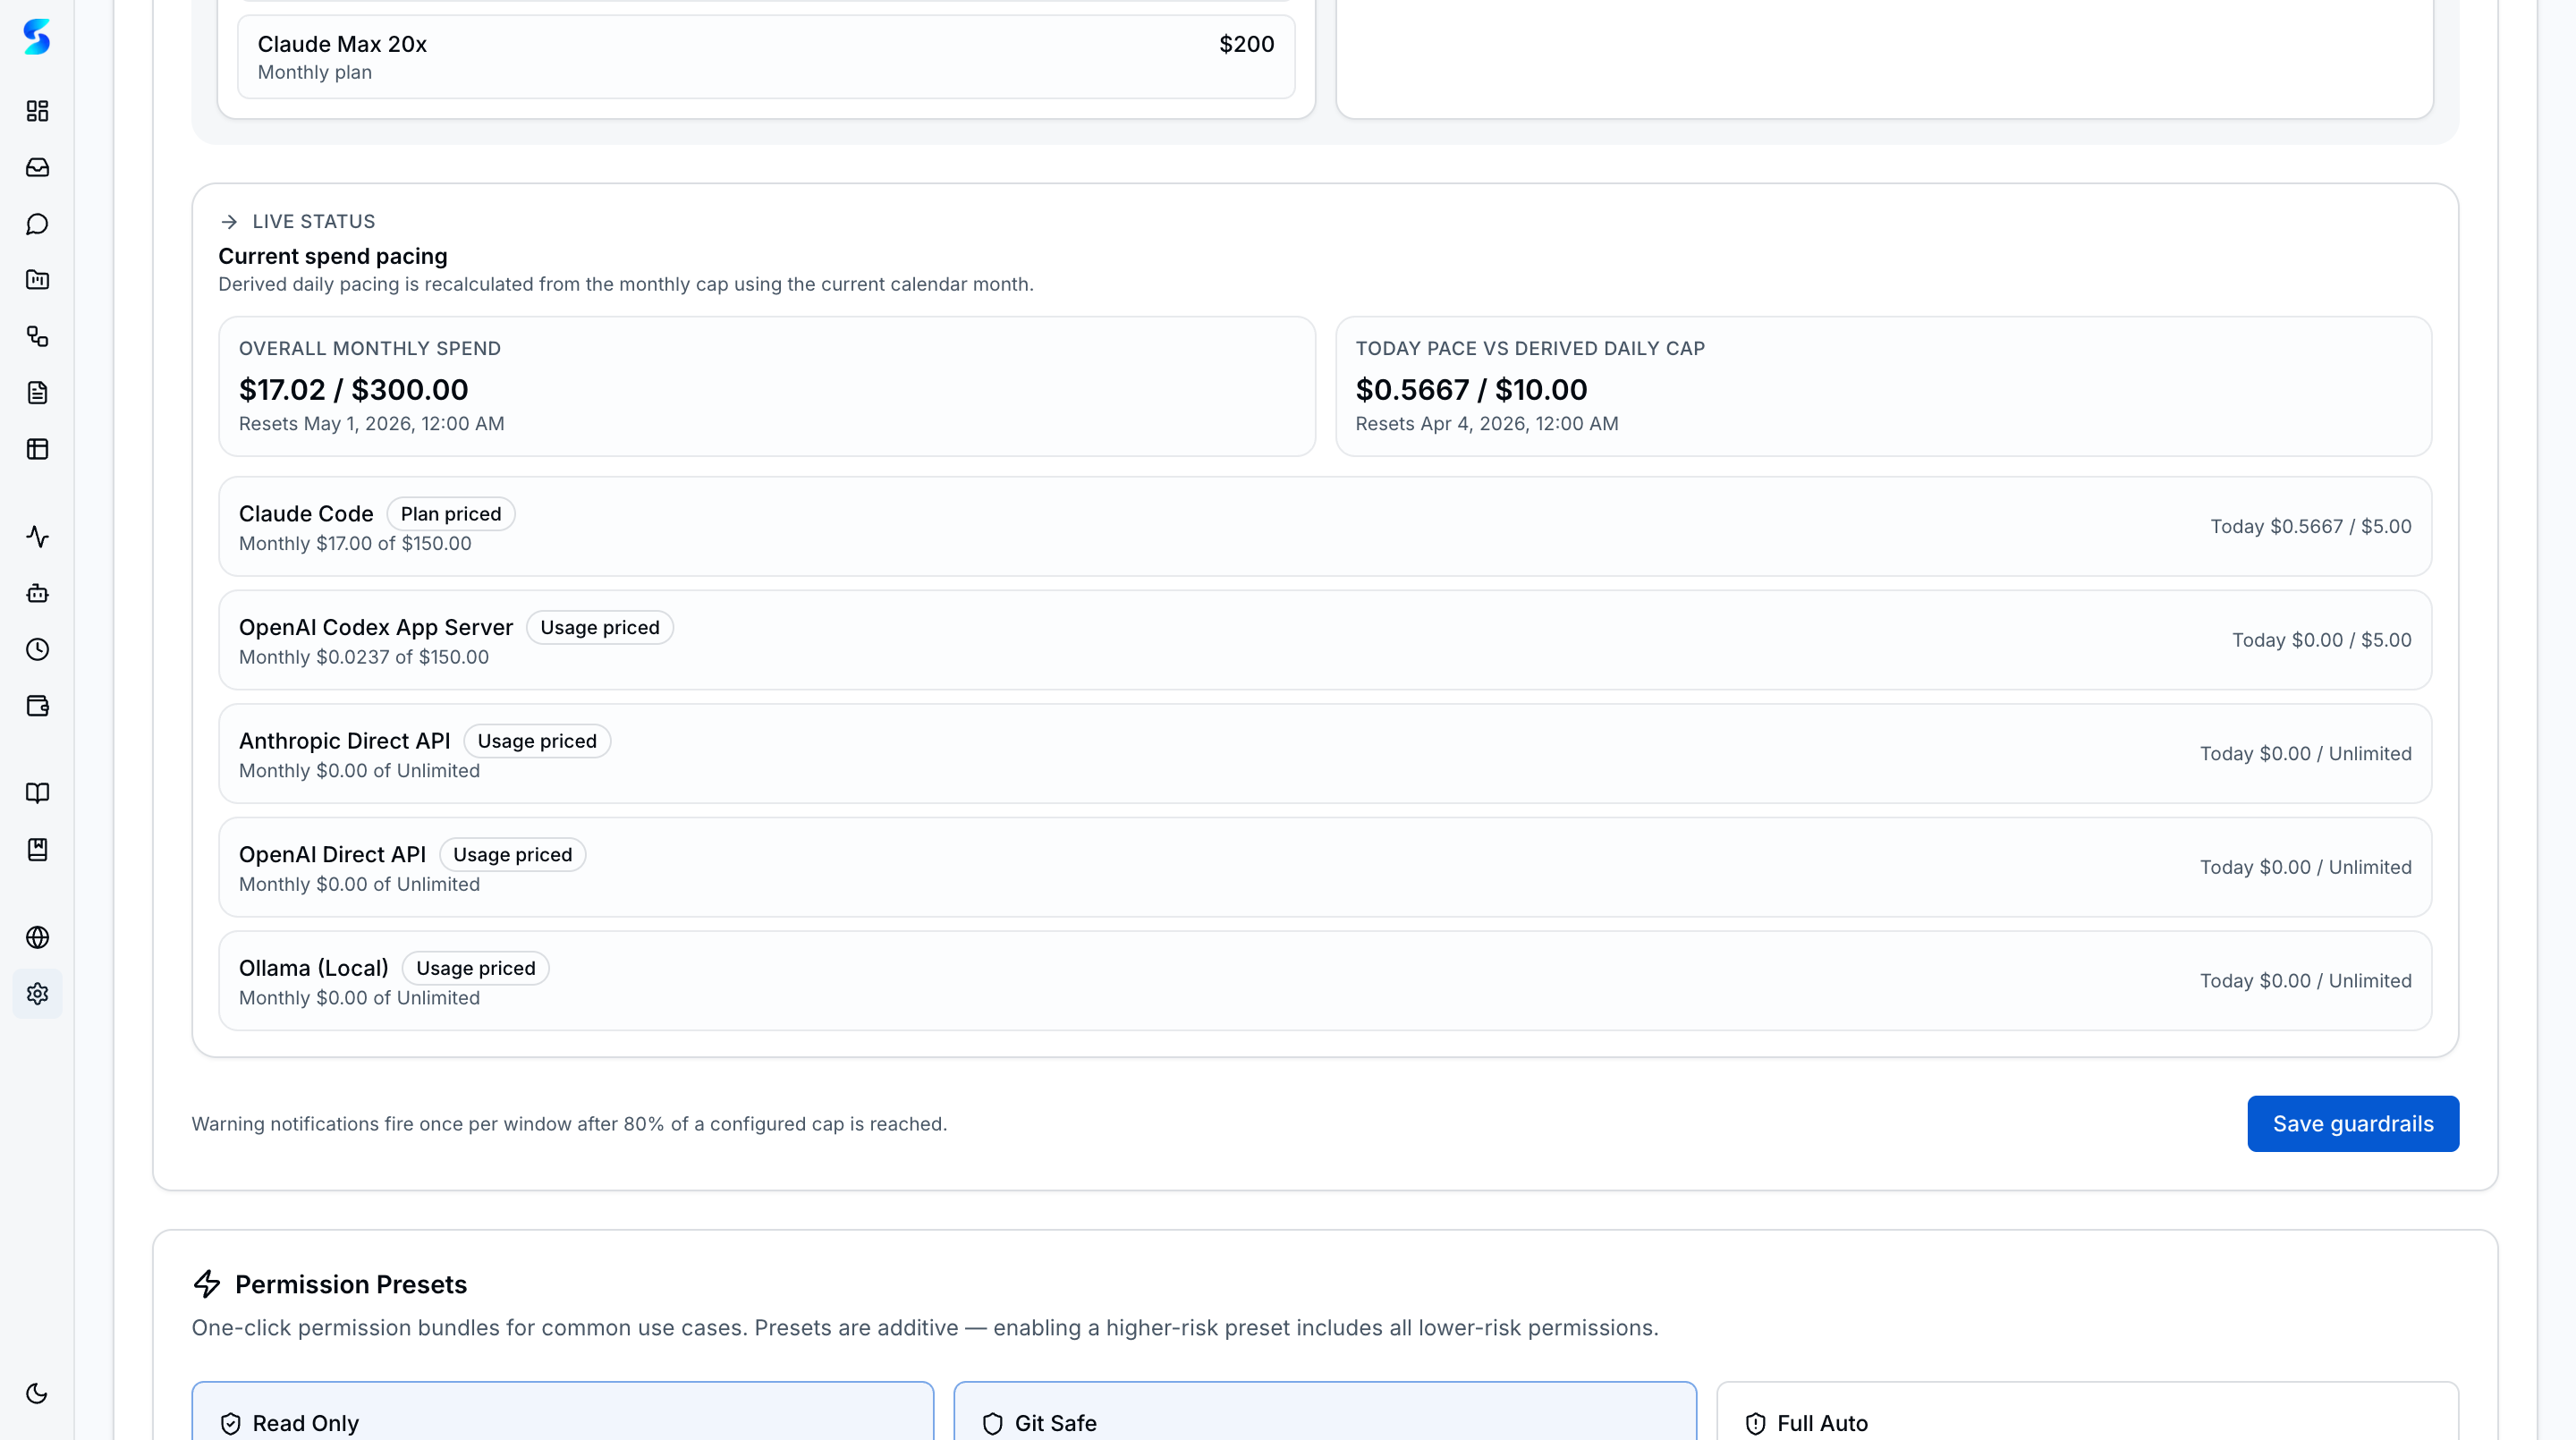2576x1440 pixels.
Task: Open the dashboard panel from the sidebar
Action: pyautogui.click(x=37, y=111)
